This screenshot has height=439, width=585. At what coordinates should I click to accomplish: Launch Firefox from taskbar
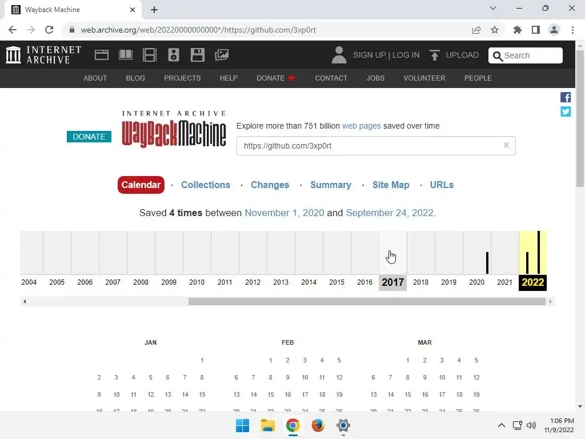[x=318, y=425]
